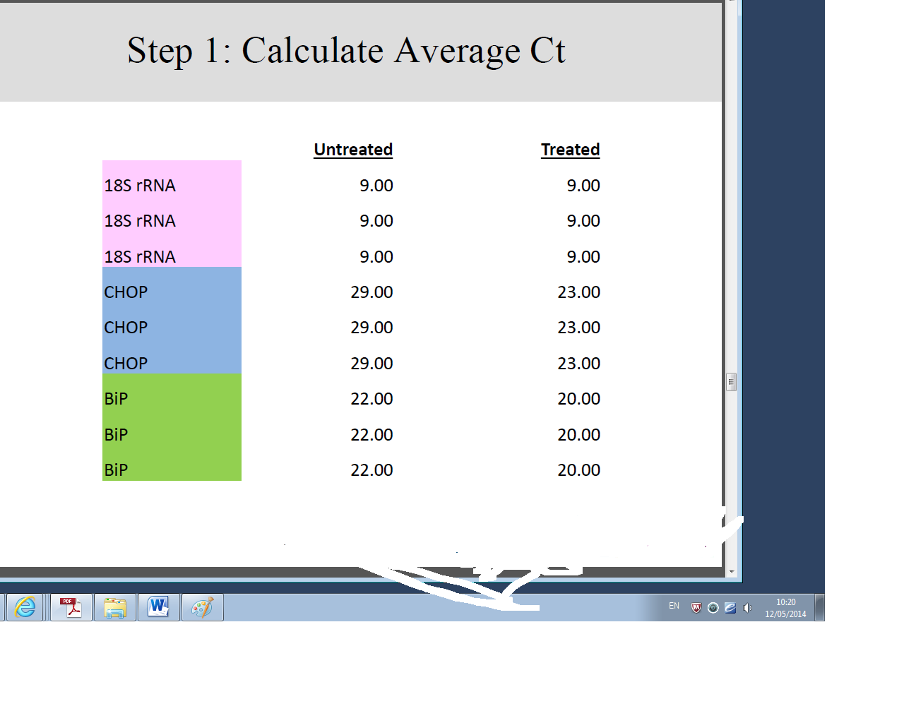Click the Untreated column header
Viewport: 904px width, 723px height.
[x=353, y=150]
